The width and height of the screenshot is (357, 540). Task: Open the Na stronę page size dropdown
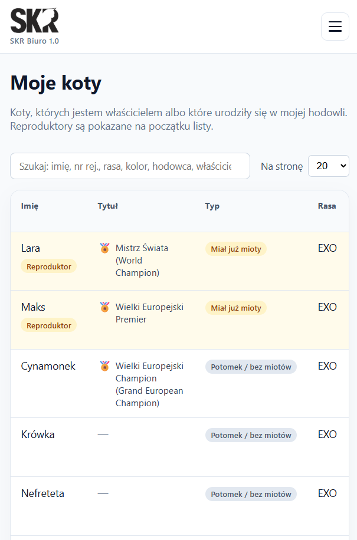click(328, 166)
